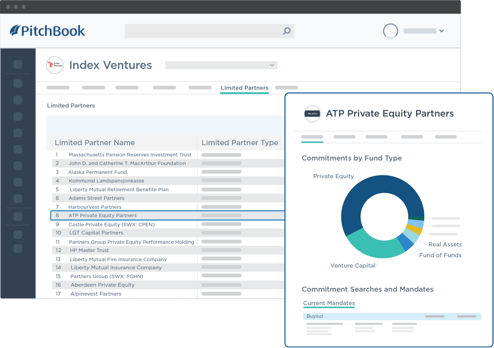Open Liberty Mutual Retirement Benefite Plan
Screen dimensions: 494x348
(x=119, y=190)
